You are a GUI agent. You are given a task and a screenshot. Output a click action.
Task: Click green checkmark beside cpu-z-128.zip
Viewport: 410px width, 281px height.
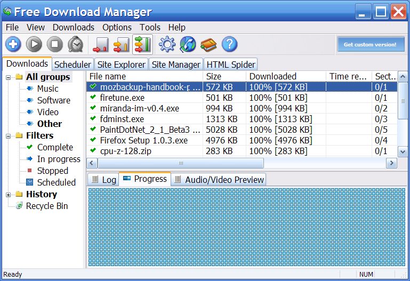click(93, 150)
